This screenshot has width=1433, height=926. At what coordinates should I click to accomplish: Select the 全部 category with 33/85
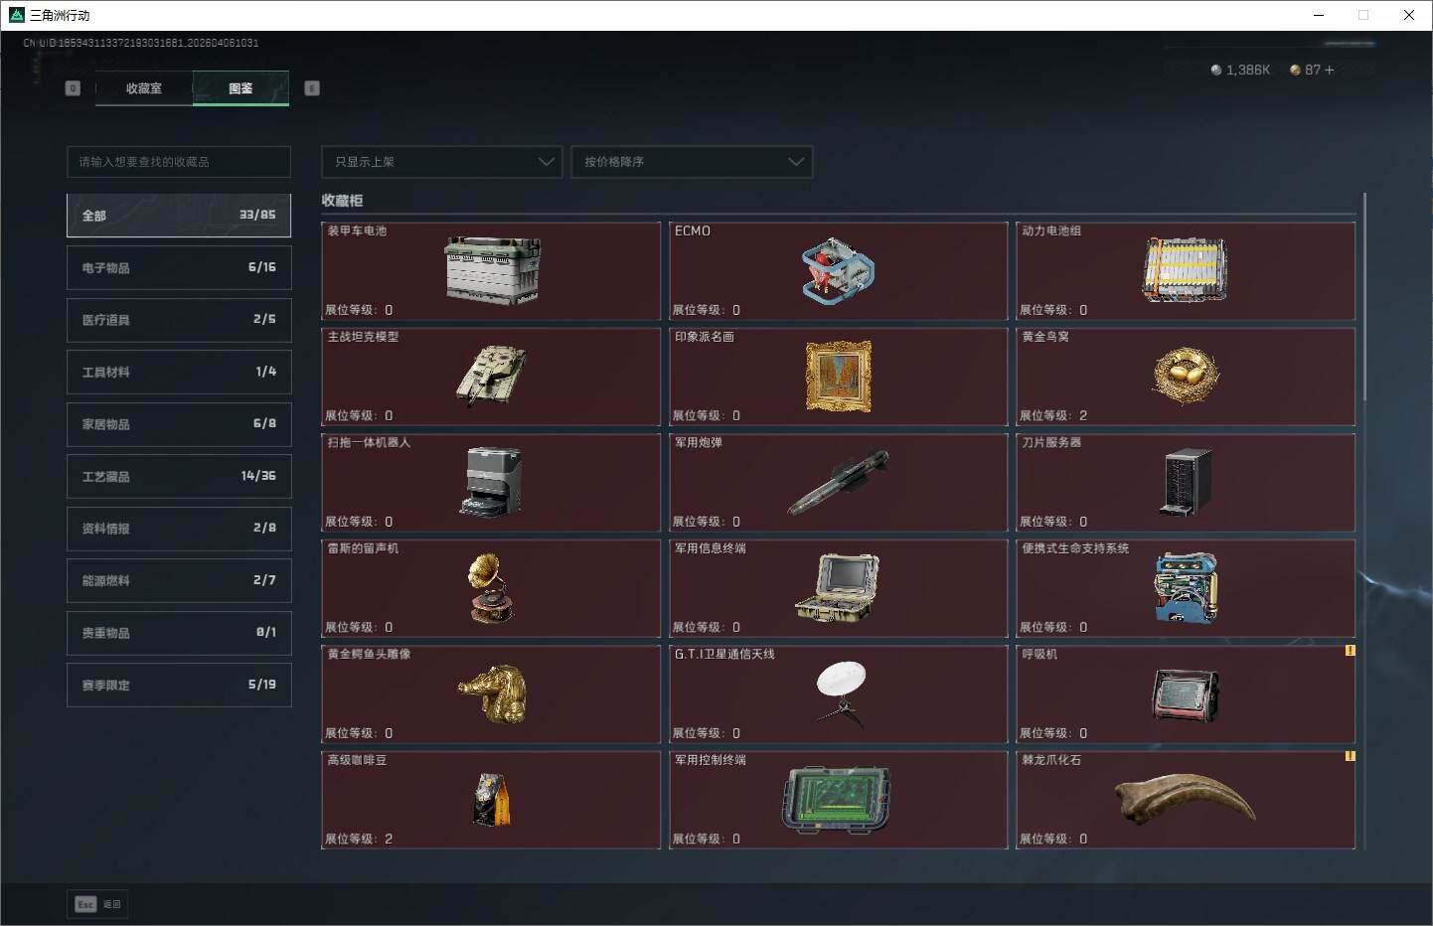[179, 216]
